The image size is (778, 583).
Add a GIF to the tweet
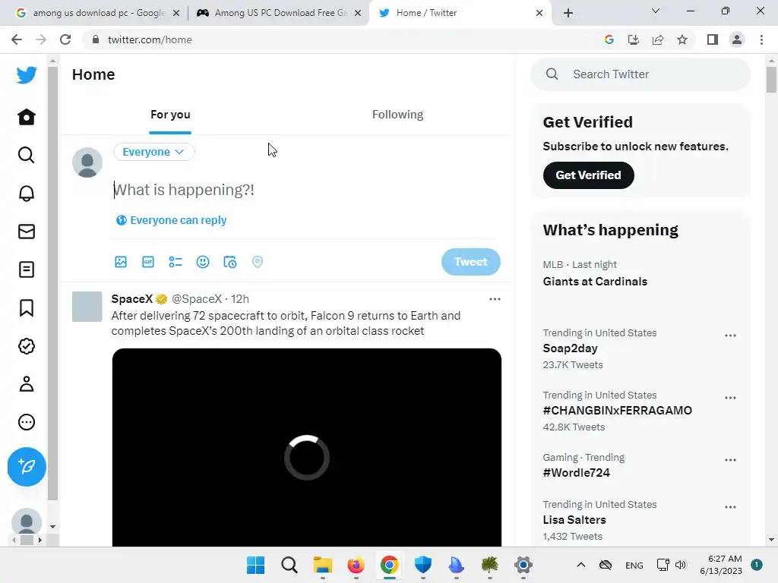(148, 262)
